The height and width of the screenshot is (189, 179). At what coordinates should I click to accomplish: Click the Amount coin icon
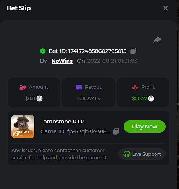tap(40, 99)
